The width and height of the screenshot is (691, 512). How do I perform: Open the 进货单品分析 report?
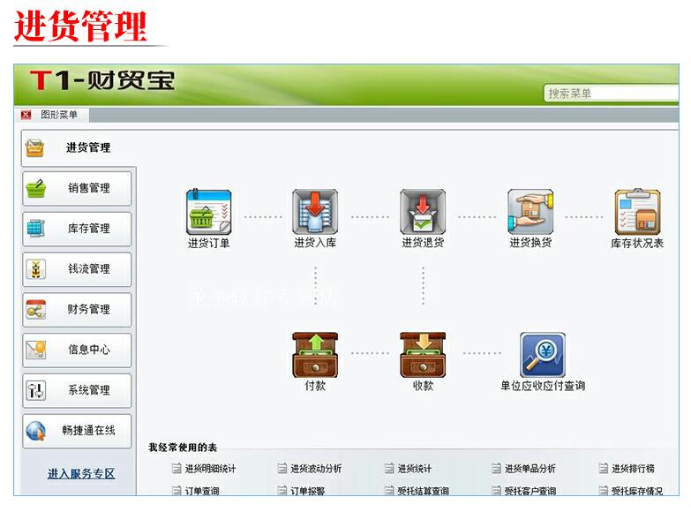pyautogui.click(x=530, y=469)
